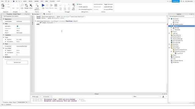The width and height of the screenshot is (195, 109).
Task: Select ServerScriptService in Explorer
Action: tap(178, 41)
